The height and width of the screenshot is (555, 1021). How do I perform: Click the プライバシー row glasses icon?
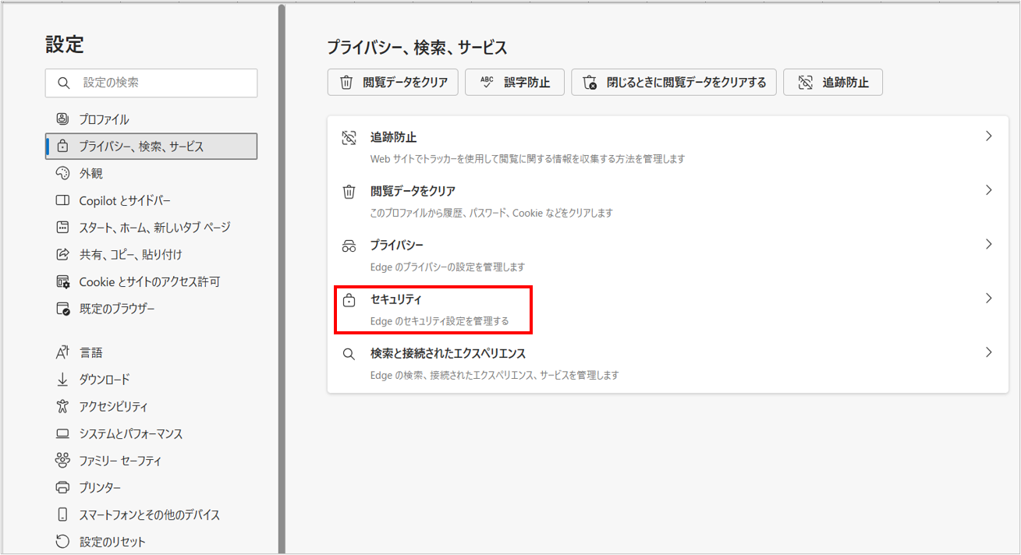[x=349, y=246]
